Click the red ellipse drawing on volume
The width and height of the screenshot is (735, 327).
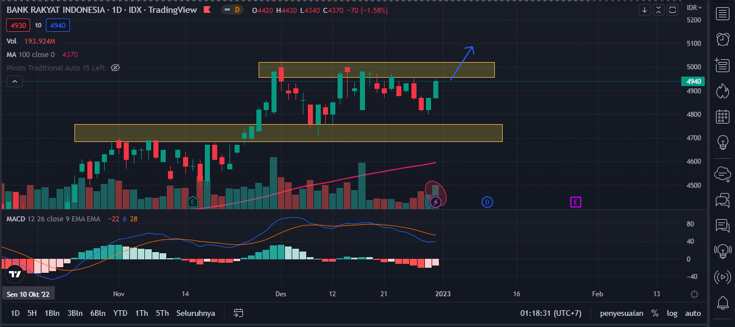coord(436,193)
